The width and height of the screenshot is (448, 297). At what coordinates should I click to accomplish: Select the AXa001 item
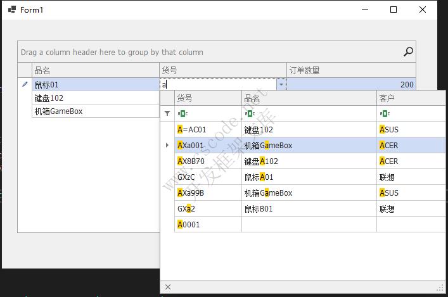pyautogui.click(x=208, y=146)
